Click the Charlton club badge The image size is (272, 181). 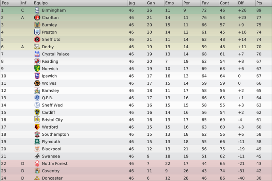[x=37, y=18]
